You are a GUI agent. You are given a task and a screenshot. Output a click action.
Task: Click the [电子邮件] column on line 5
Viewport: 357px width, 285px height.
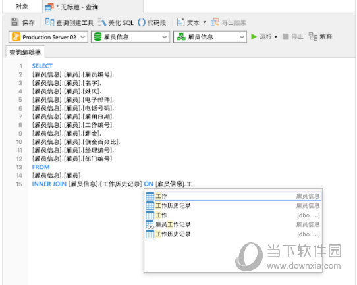pyautogui.click(x=98, y=99)
